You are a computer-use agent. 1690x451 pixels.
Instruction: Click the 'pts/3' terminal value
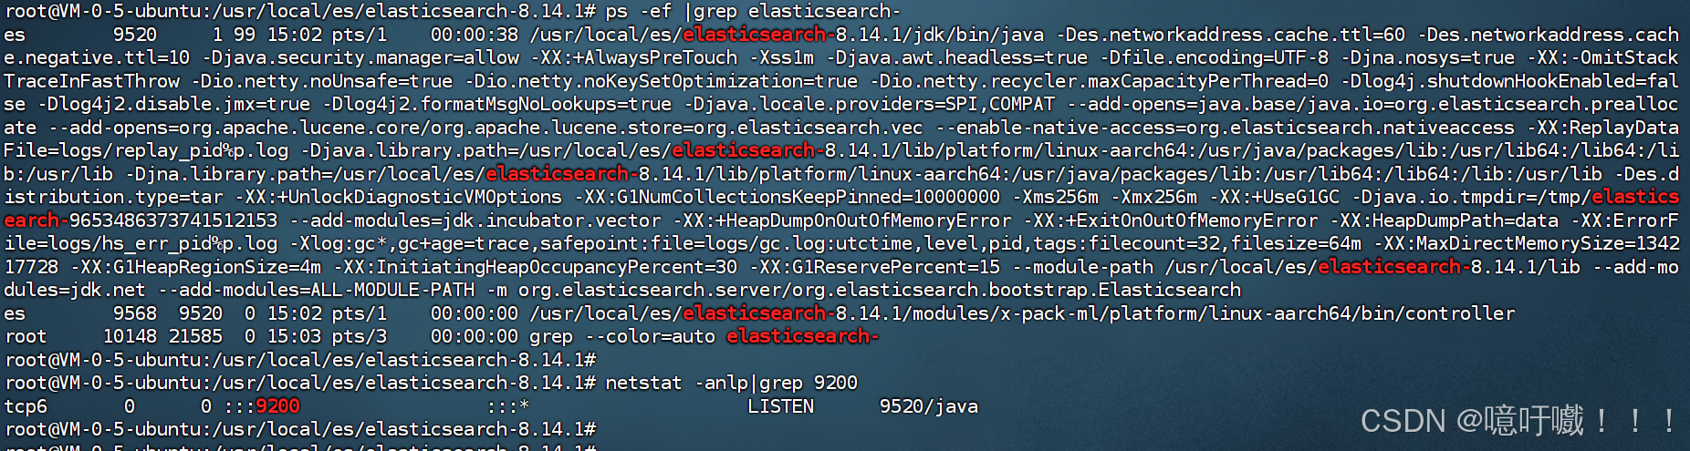pyautogui.click(x=360, y=337)
